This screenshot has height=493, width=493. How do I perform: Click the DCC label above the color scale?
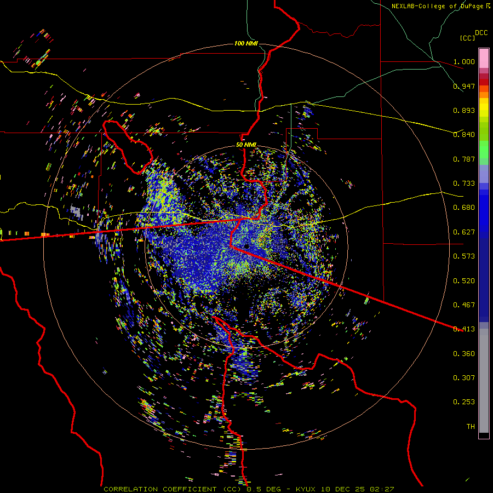coord(481,33)
